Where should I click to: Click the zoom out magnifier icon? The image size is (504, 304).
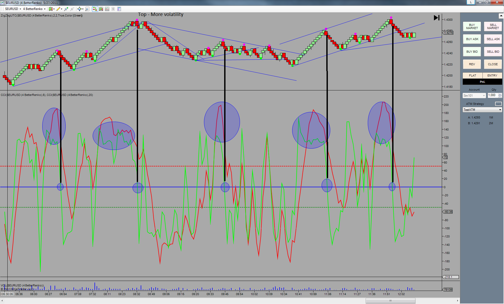(x=72, y=9)
